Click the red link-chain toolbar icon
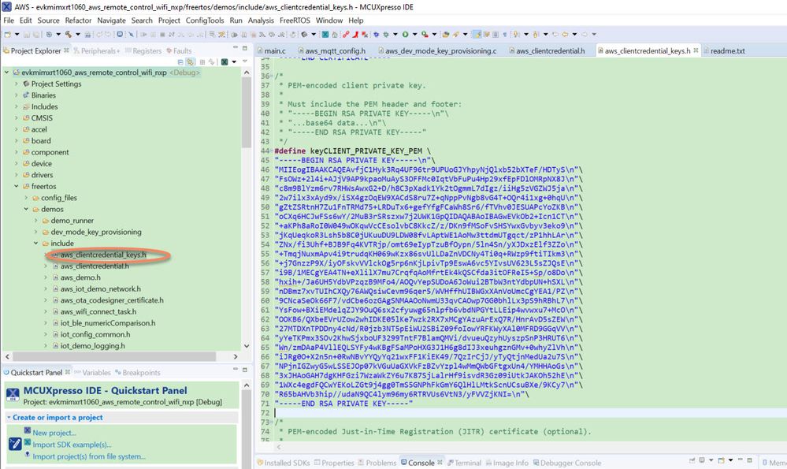The width and height of the screenshot is (787, 469). point(347,34)
